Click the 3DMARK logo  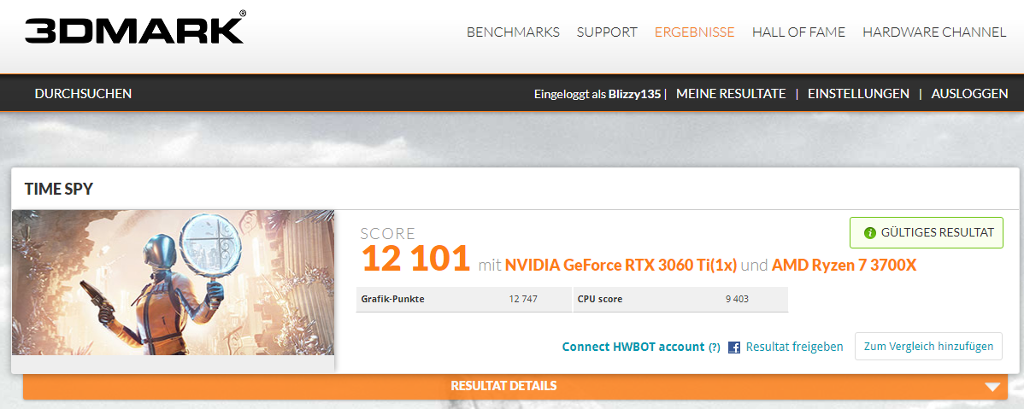pyautogui.click(x=135, y=27)
